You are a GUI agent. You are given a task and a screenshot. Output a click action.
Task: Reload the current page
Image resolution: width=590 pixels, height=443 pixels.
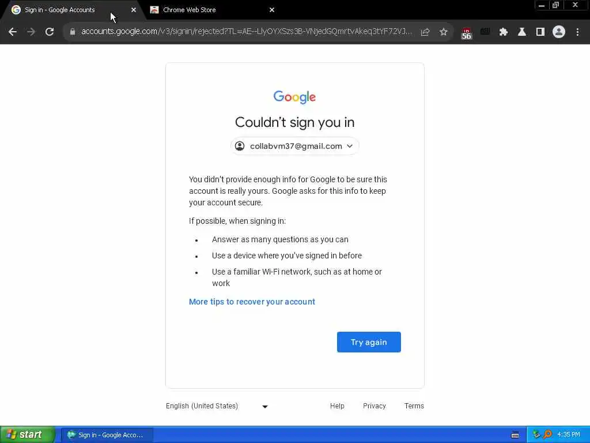click(x=50, y=32)
